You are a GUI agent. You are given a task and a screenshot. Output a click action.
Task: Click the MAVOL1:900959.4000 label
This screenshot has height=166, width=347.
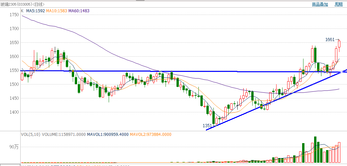tap(108, 134)
